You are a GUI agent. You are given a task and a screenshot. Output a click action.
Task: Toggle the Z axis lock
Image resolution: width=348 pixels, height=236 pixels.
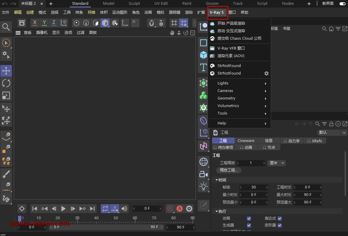(x=54, y=23)
